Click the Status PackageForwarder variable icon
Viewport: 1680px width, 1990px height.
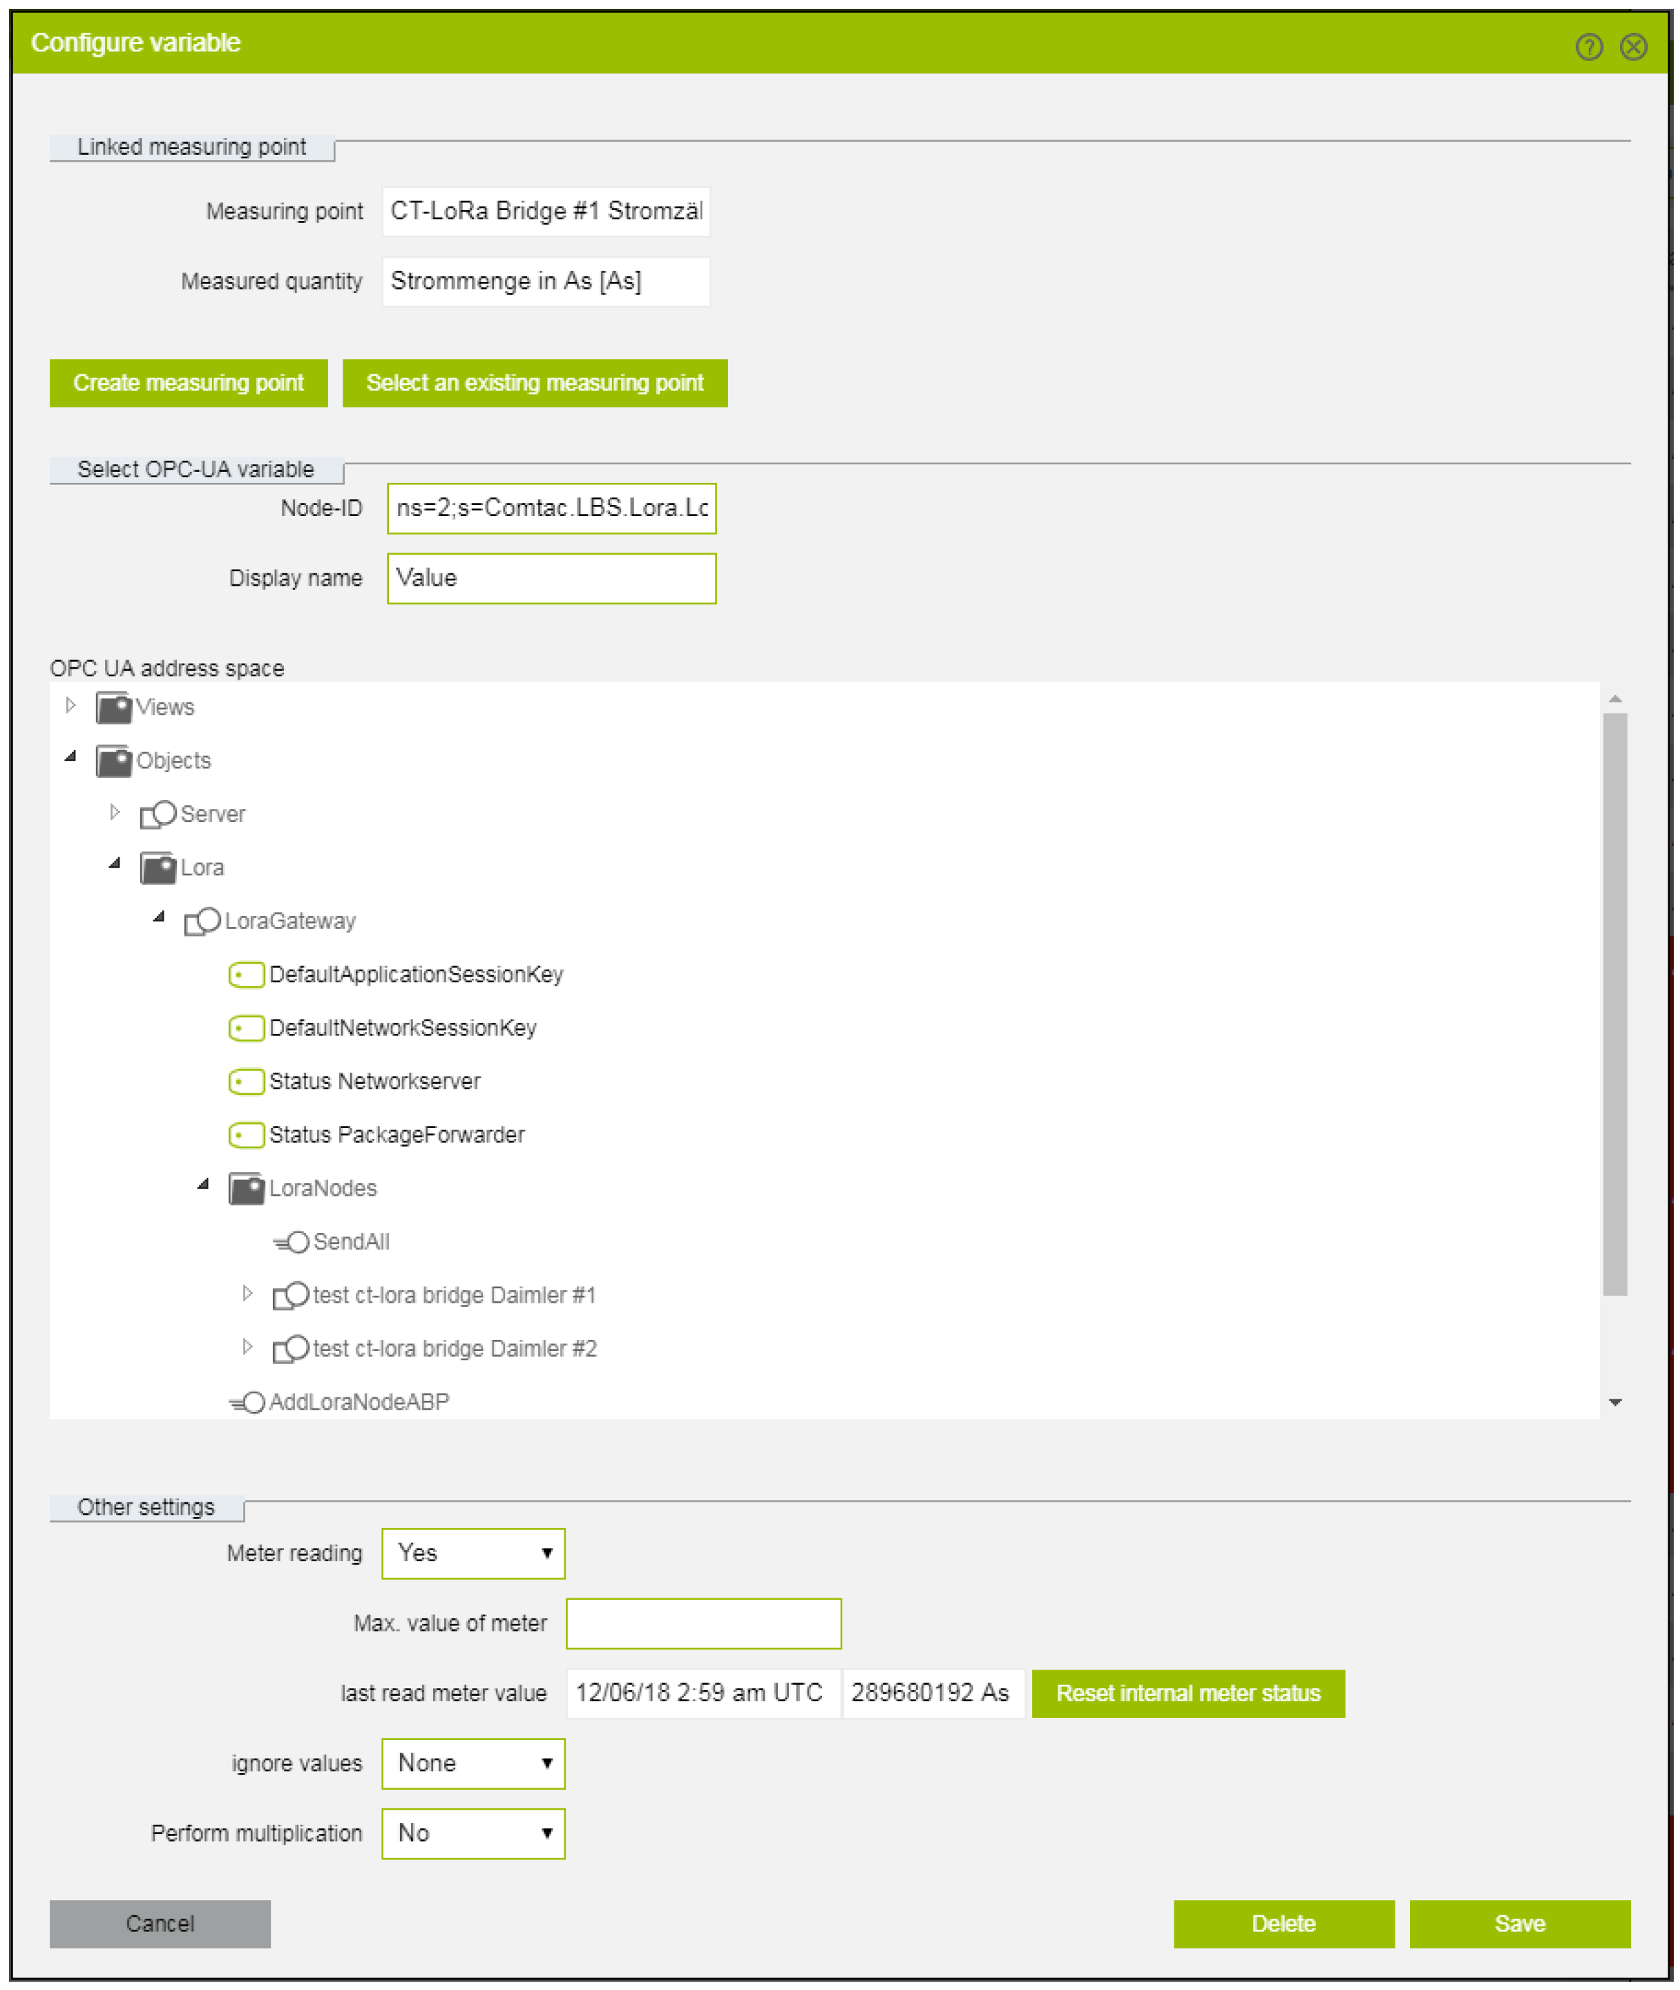pyautogui.click(x=246, y=1134)
